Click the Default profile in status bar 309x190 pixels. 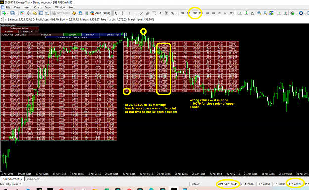pos(195,184)
